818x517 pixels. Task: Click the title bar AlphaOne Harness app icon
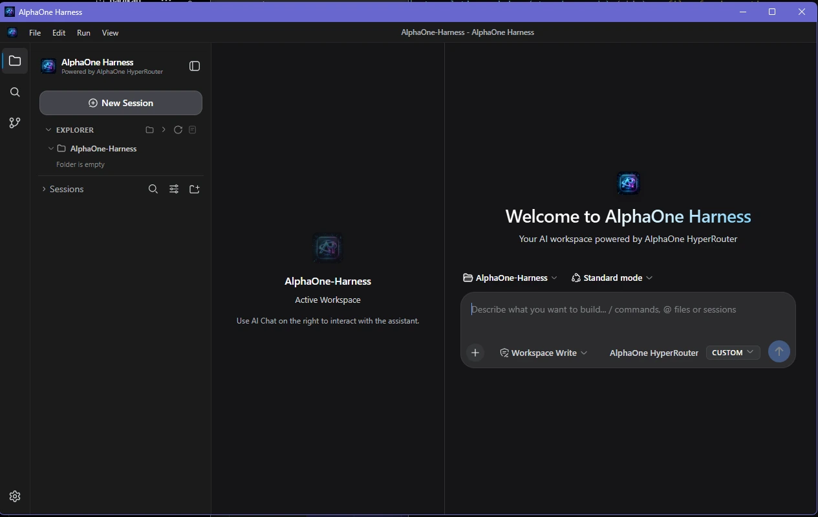[10, 12]
